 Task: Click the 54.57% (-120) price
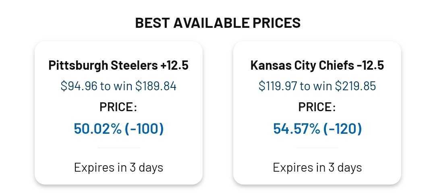317,129
